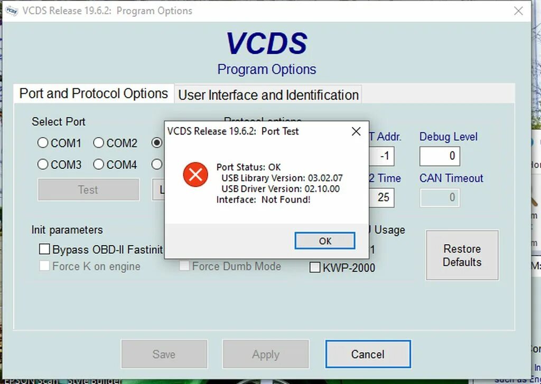Click the VCDS icon in title bar
Image resolution: width=541 pixels, height=384 pixels.
(12, 11)
